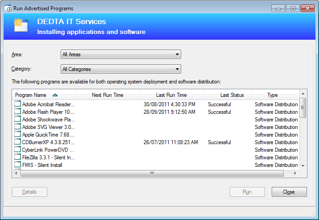Minimize the Run Advertised Programs window
Image resolution: width=319 pixels, height=220 pixels.
(278, 8)
